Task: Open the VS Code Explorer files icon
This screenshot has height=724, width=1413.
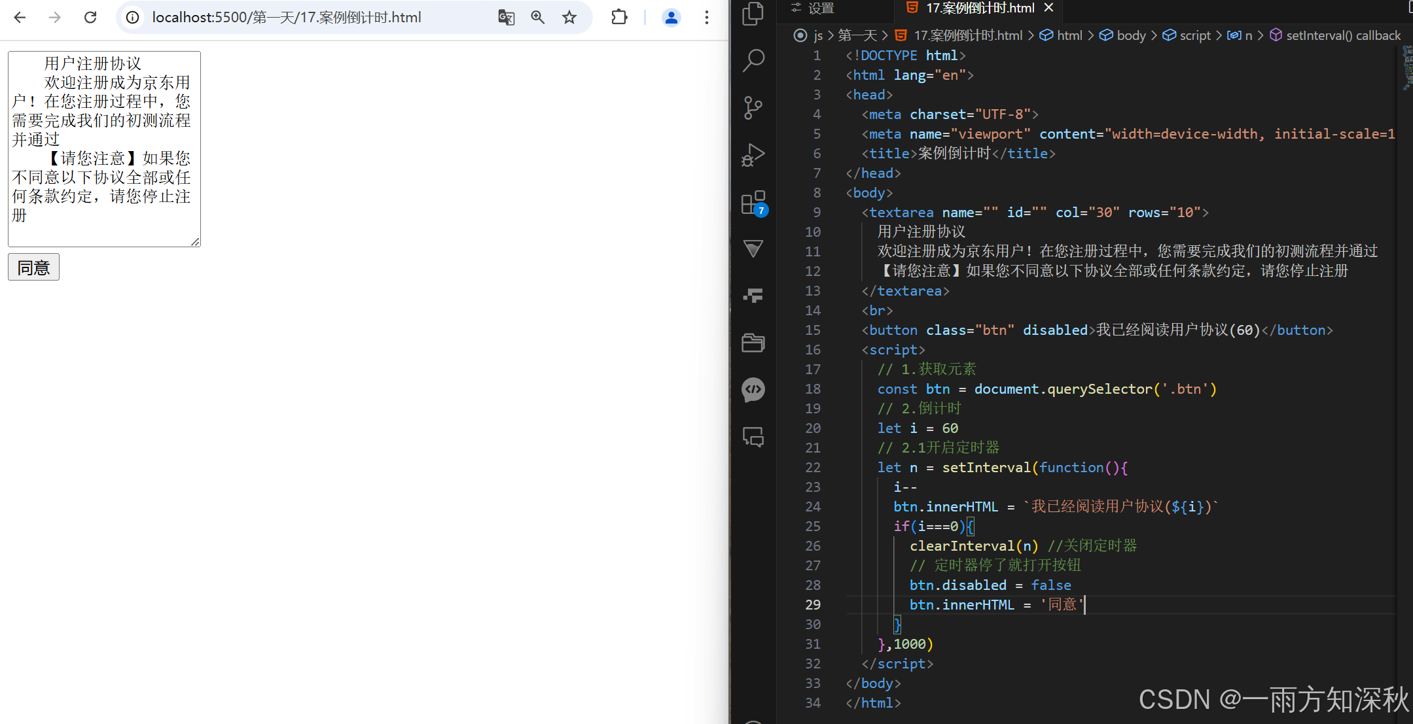Action: click(753, 14)
